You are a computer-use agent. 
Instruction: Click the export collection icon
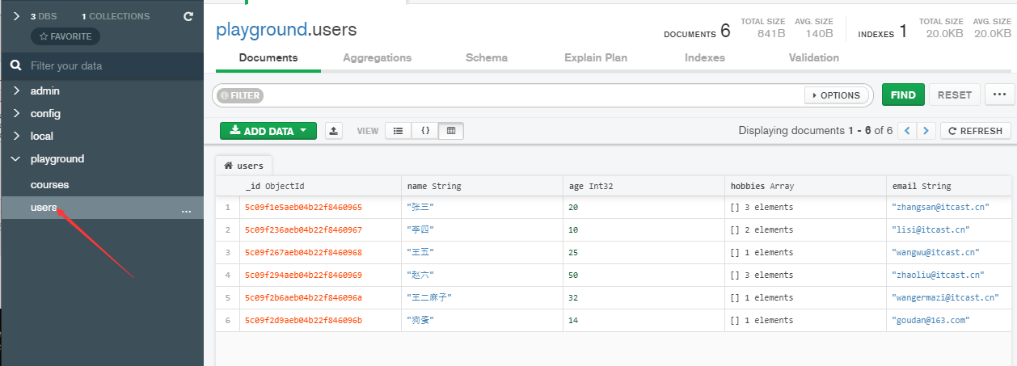pos(334,131)
